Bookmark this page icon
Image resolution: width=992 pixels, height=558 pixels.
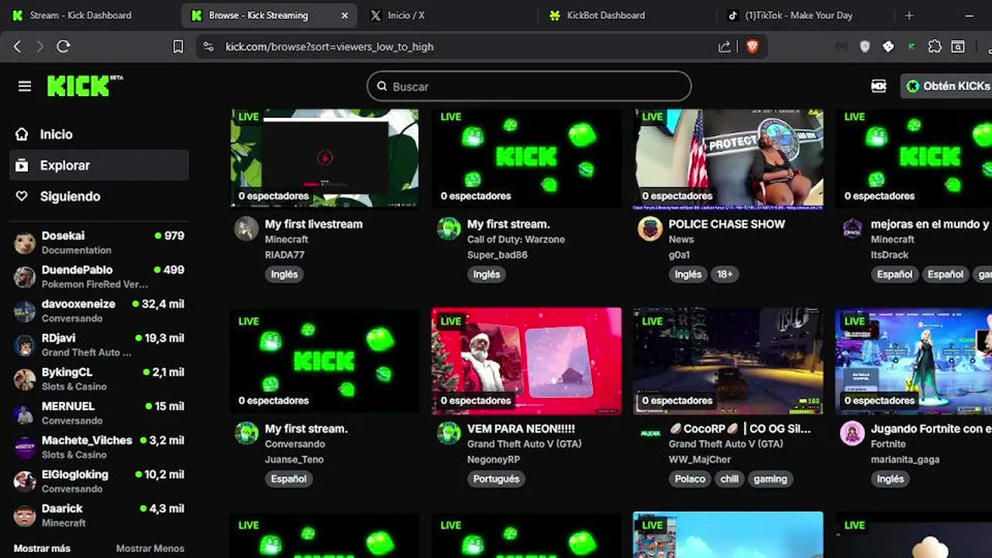tap(178, 46)
